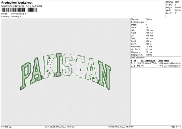
Task: Click the Color changes label
Action: 137,22
